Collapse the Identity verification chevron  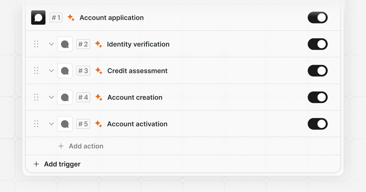coord(51,44)
